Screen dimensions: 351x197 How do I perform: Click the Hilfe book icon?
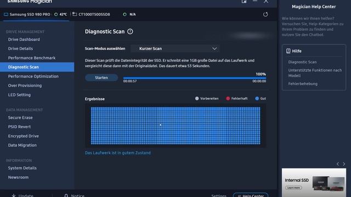point(288,51)
